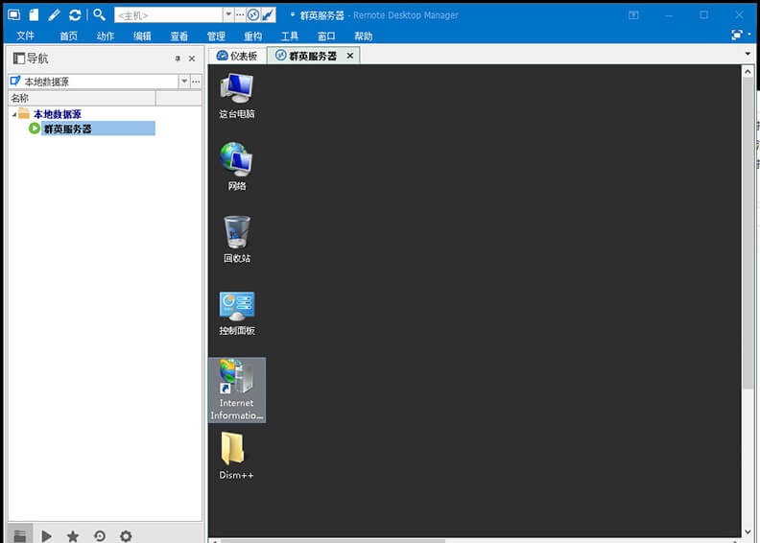Click the edit pencil icon in toolbar
Image resolution: width=760 pixels, height=543 pixels.
54,15
